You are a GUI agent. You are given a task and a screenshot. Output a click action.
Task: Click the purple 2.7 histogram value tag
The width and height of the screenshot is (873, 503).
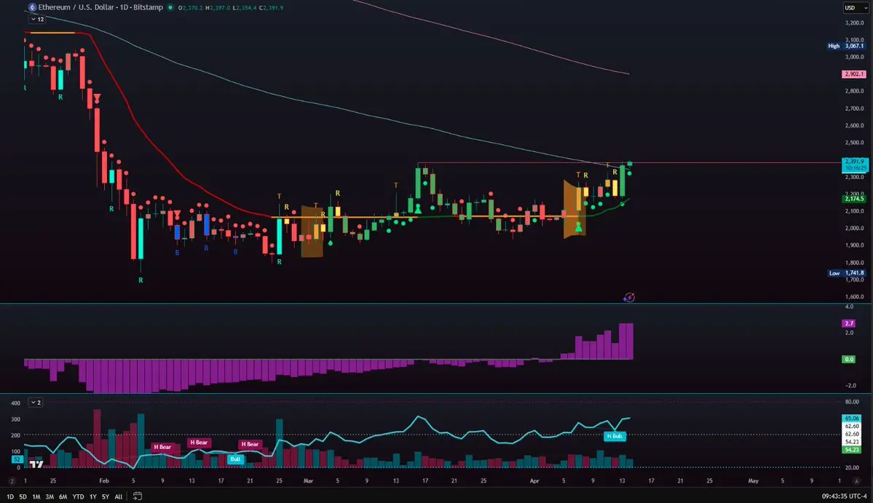(848, 323)
